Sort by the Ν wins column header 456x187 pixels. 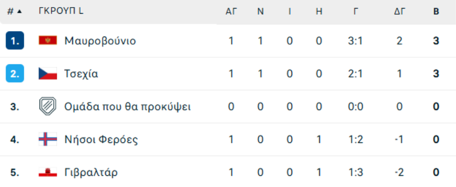pos(260,11)
